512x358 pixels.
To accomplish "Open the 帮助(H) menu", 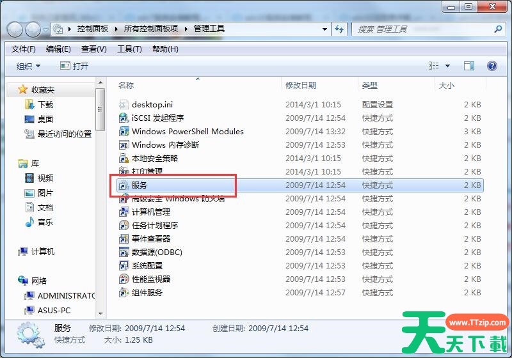I will tap(165, 49).
